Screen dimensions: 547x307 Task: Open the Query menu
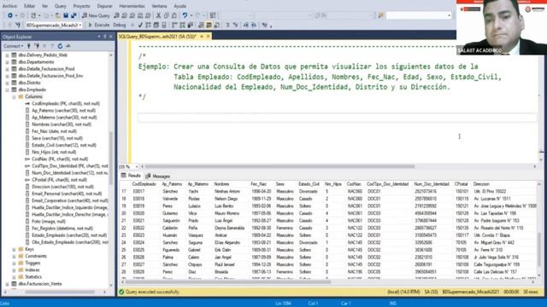[x=61, y=6]
